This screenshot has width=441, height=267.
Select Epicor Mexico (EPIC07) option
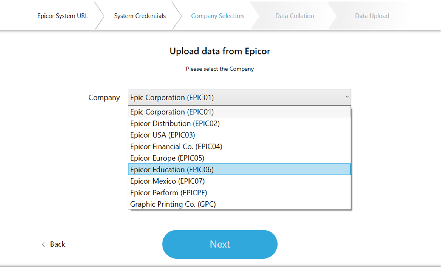coord(168,181)
